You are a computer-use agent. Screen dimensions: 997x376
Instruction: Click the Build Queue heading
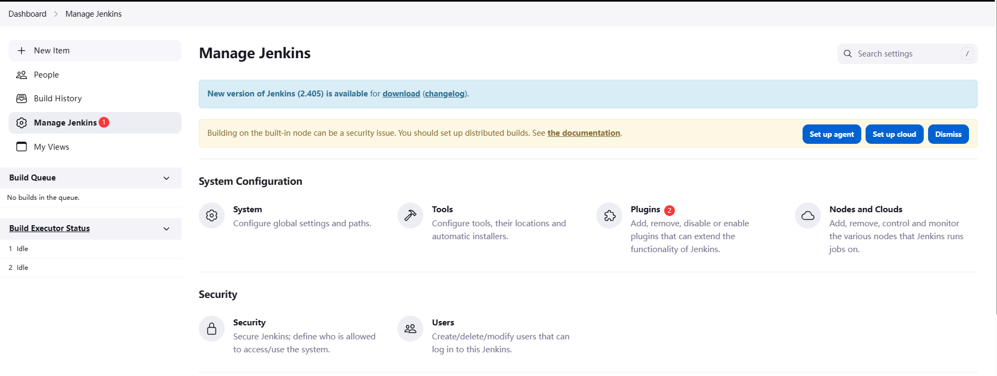[x=32, y=178]
